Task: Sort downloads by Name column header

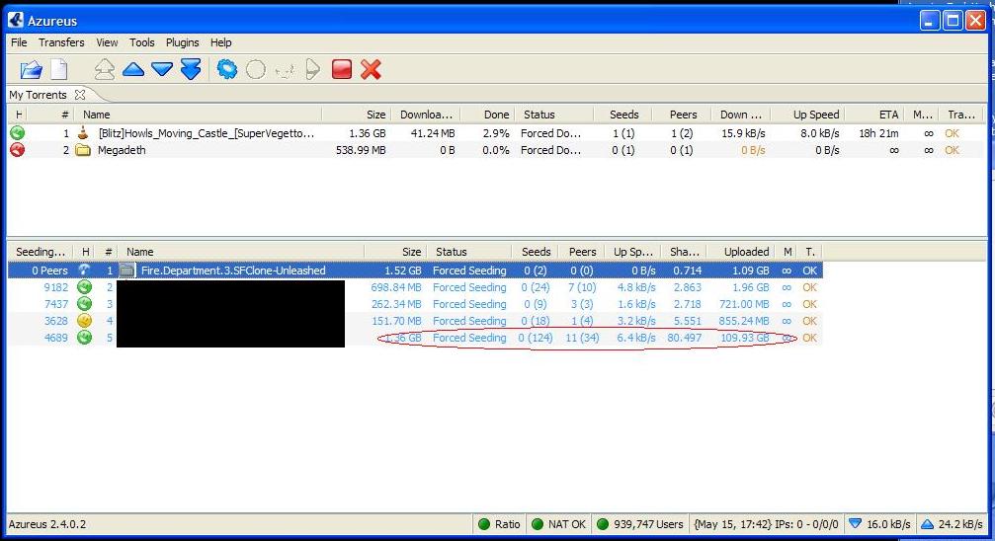Action: point(198,115)
